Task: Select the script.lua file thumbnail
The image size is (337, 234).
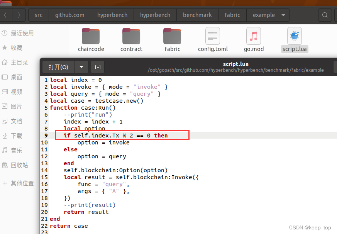Action: coord(294,36)
